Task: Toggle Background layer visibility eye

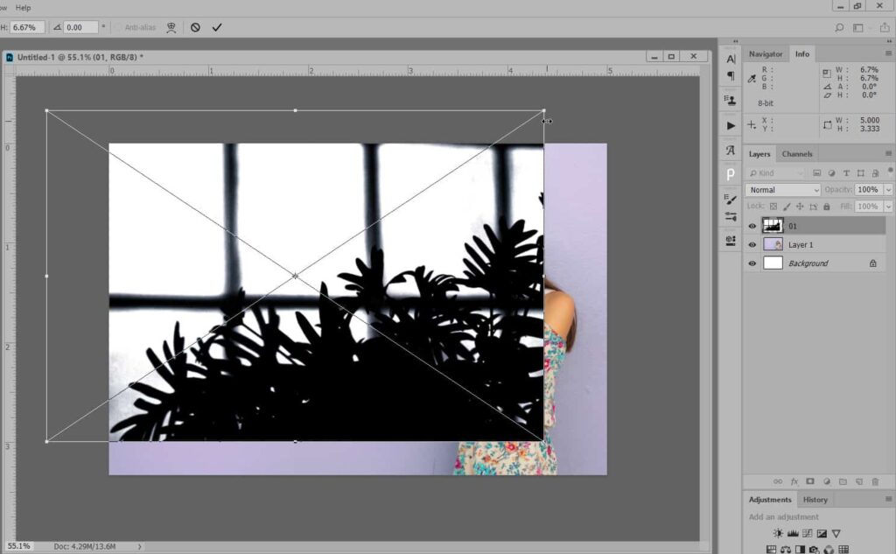Action: coord(752,263)
